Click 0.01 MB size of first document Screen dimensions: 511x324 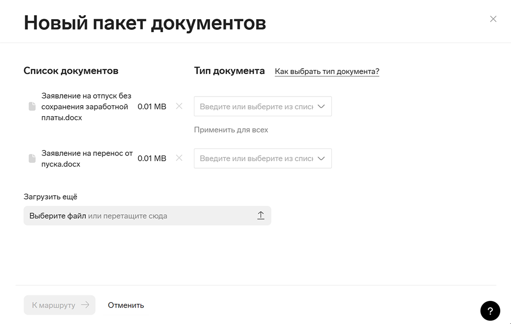[152, 106]
